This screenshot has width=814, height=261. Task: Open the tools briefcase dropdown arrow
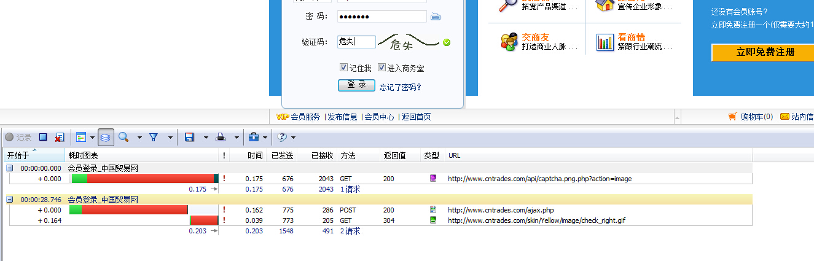(265, 138)
